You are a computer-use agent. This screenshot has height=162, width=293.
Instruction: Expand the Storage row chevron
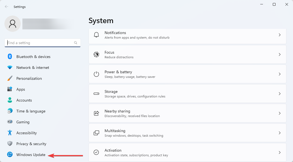click(x=280, y=94)
